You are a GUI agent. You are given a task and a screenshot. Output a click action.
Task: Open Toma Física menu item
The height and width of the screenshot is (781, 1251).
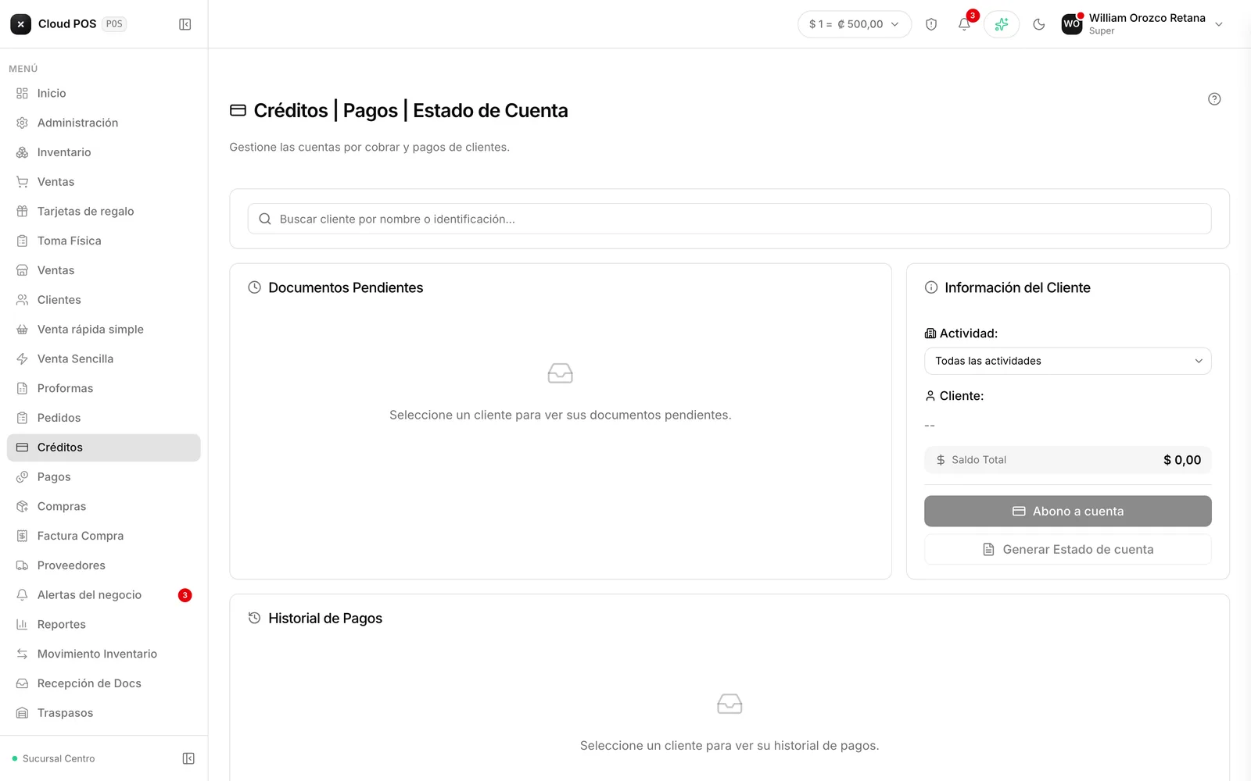tap(104, 241)
